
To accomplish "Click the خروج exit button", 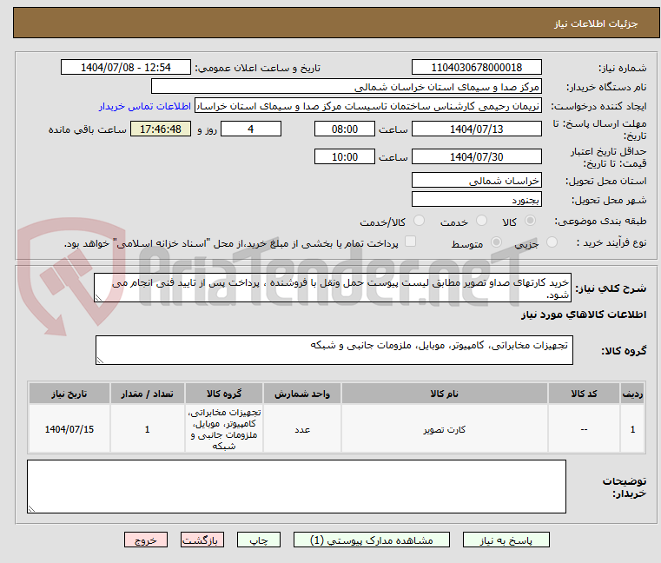I will tap(145, 540).
